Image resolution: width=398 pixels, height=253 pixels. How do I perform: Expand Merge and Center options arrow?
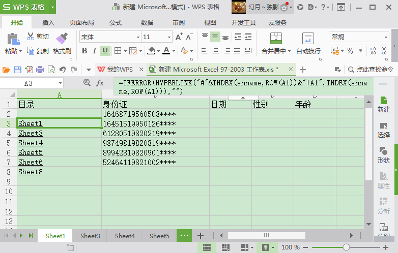[x=289, y=51]
